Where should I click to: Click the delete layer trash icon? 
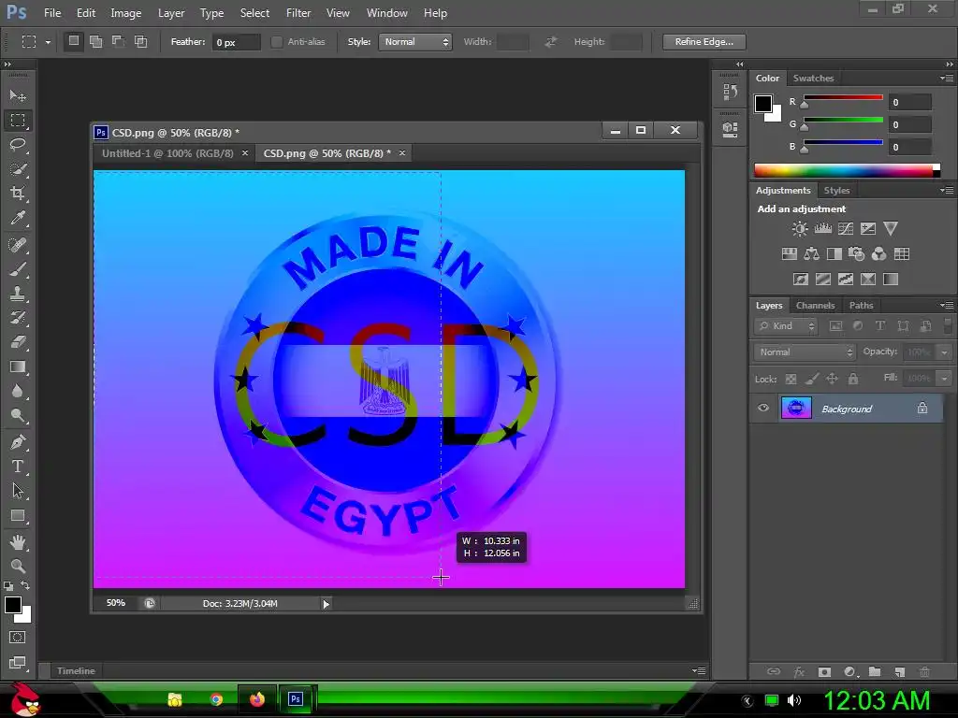coord(924,671)
